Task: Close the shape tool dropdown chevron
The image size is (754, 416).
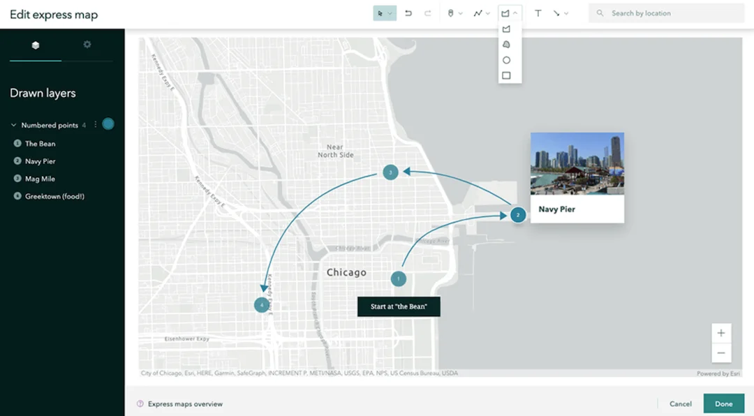Action: (x=515, y=13)
